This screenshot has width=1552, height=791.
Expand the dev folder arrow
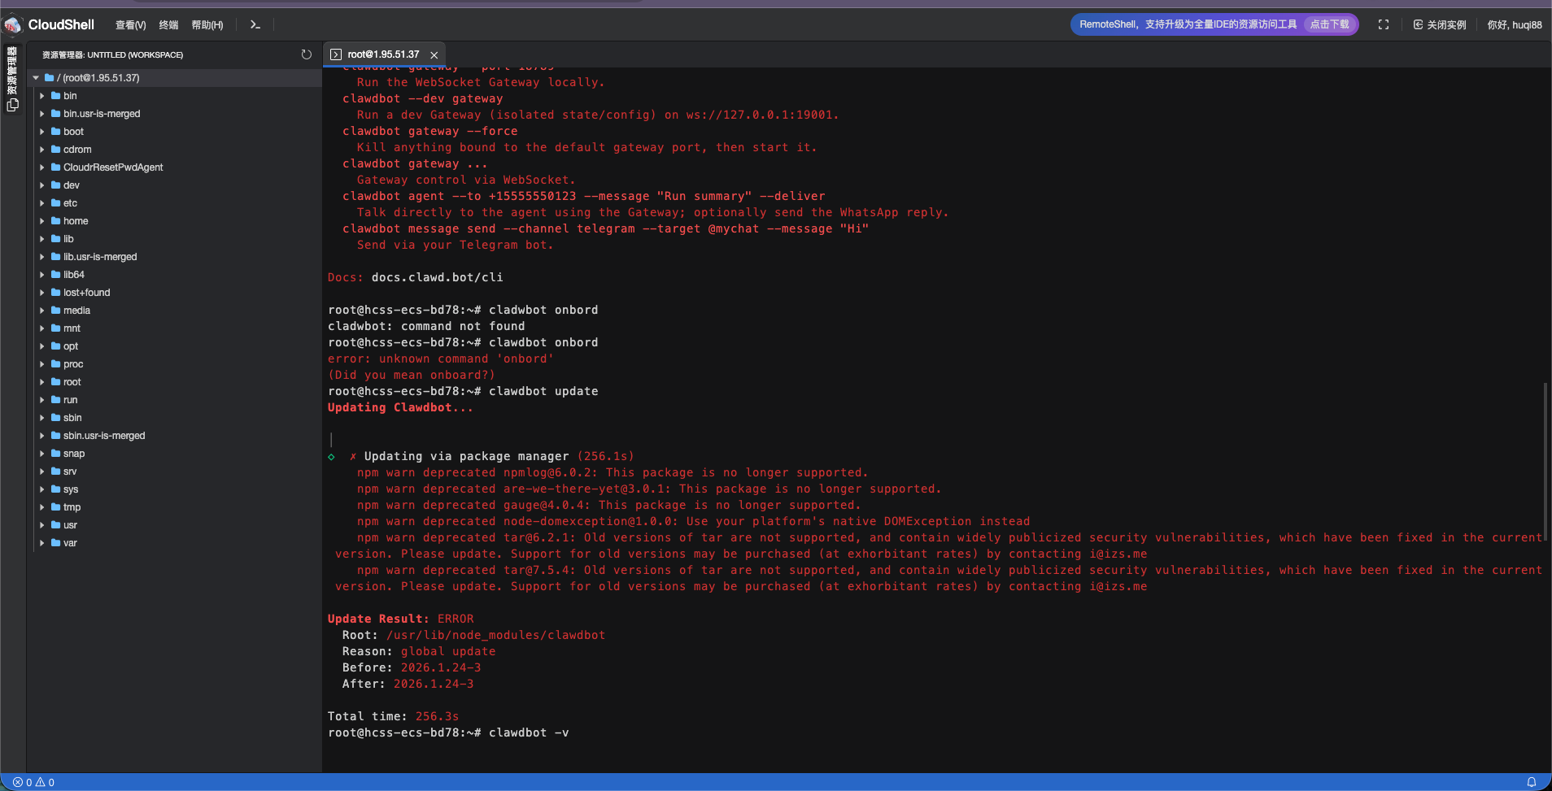tap(42, 185)
